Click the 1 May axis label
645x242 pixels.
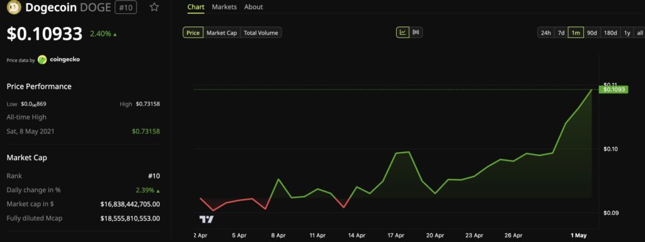coord(578,236)
